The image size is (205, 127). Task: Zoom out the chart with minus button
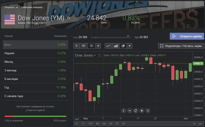tap(130, 111)
